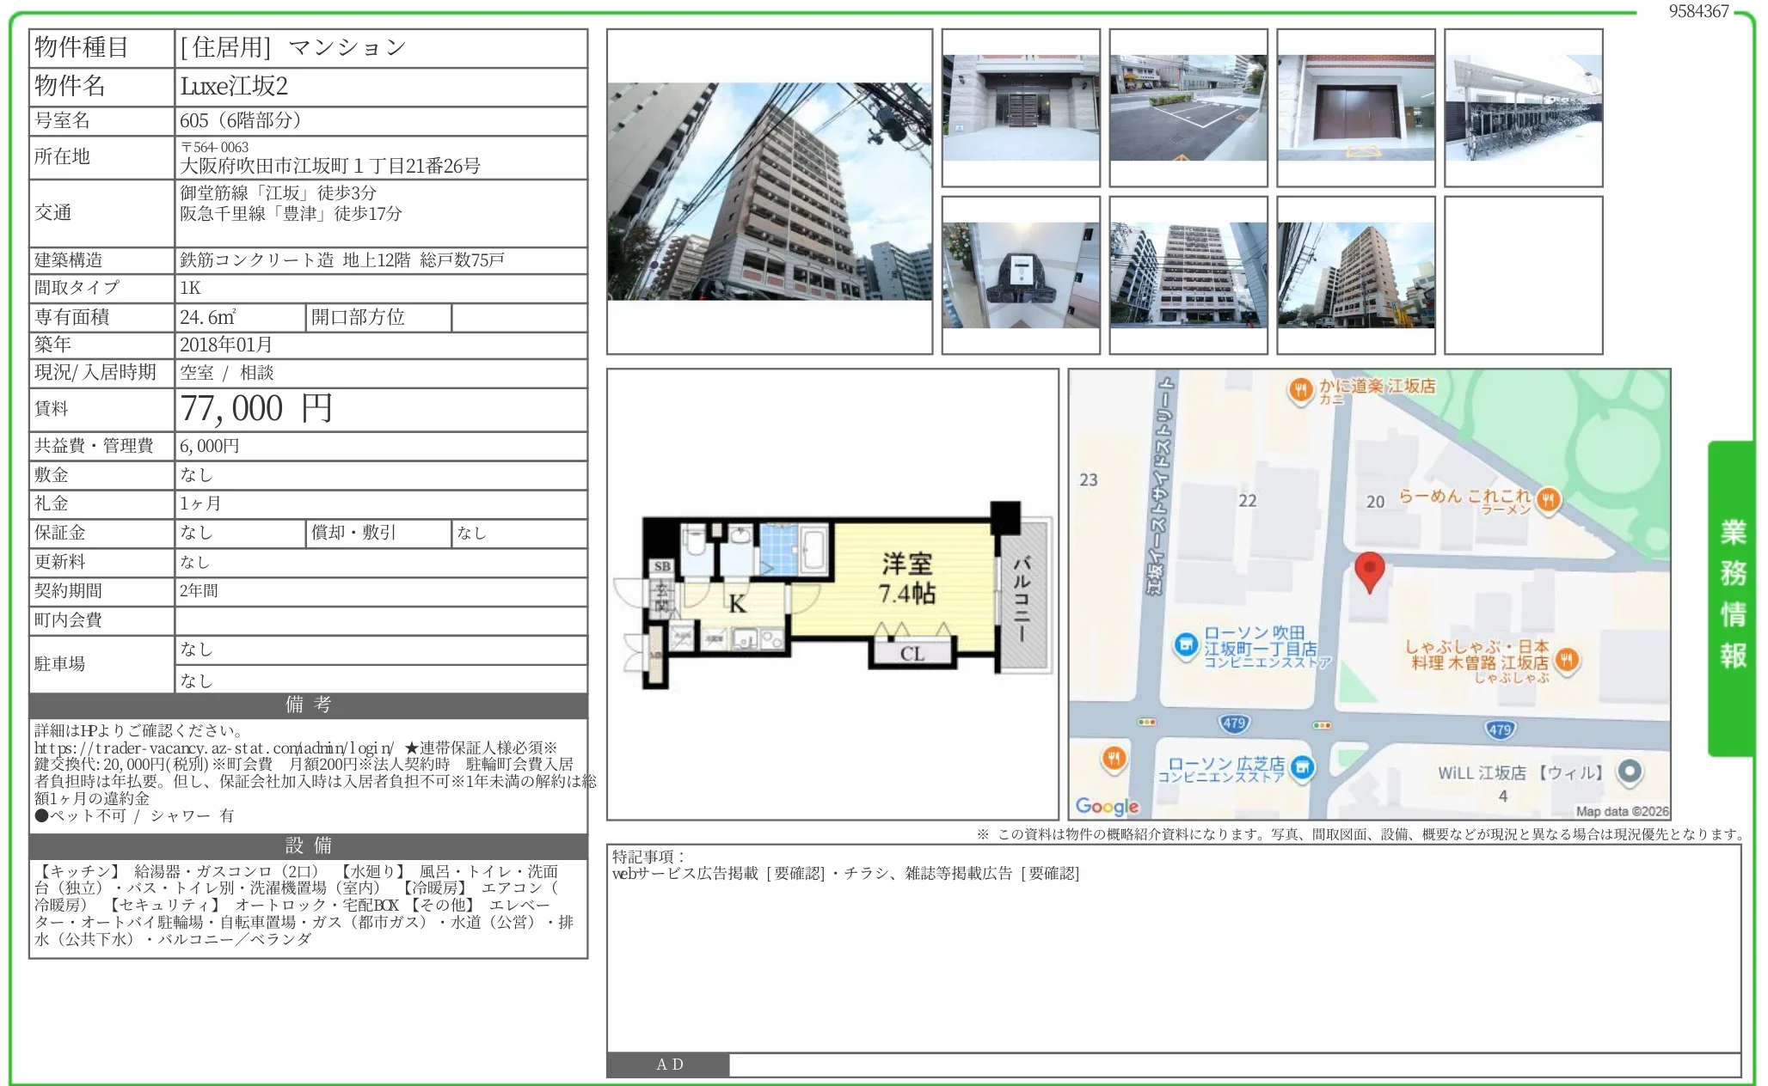Screen dimensions: 1768x1086
Task: Click the floor area value 24.6㎡
Action: pos(208,317)
